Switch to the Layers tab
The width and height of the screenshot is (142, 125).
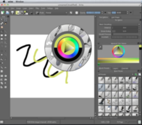tap(115, 68)
